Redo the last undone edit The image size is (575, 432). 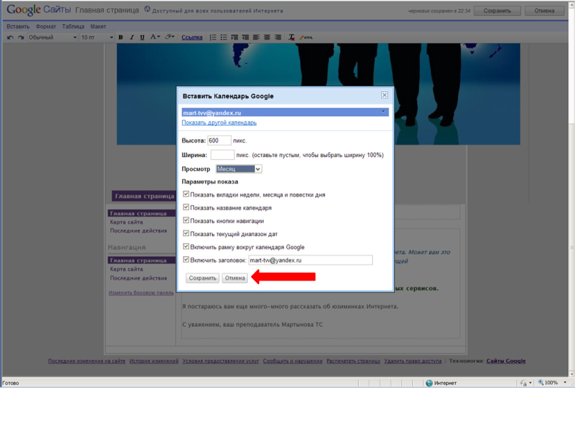[x=21, y=37]
